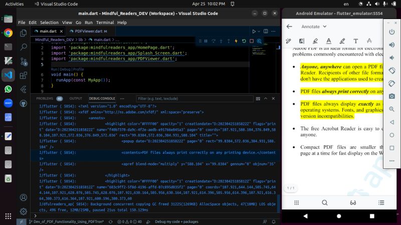Open the Source Control view
The width and height of the screenshot is (401, 225).
pyautogui.click(x=24, y=61)
